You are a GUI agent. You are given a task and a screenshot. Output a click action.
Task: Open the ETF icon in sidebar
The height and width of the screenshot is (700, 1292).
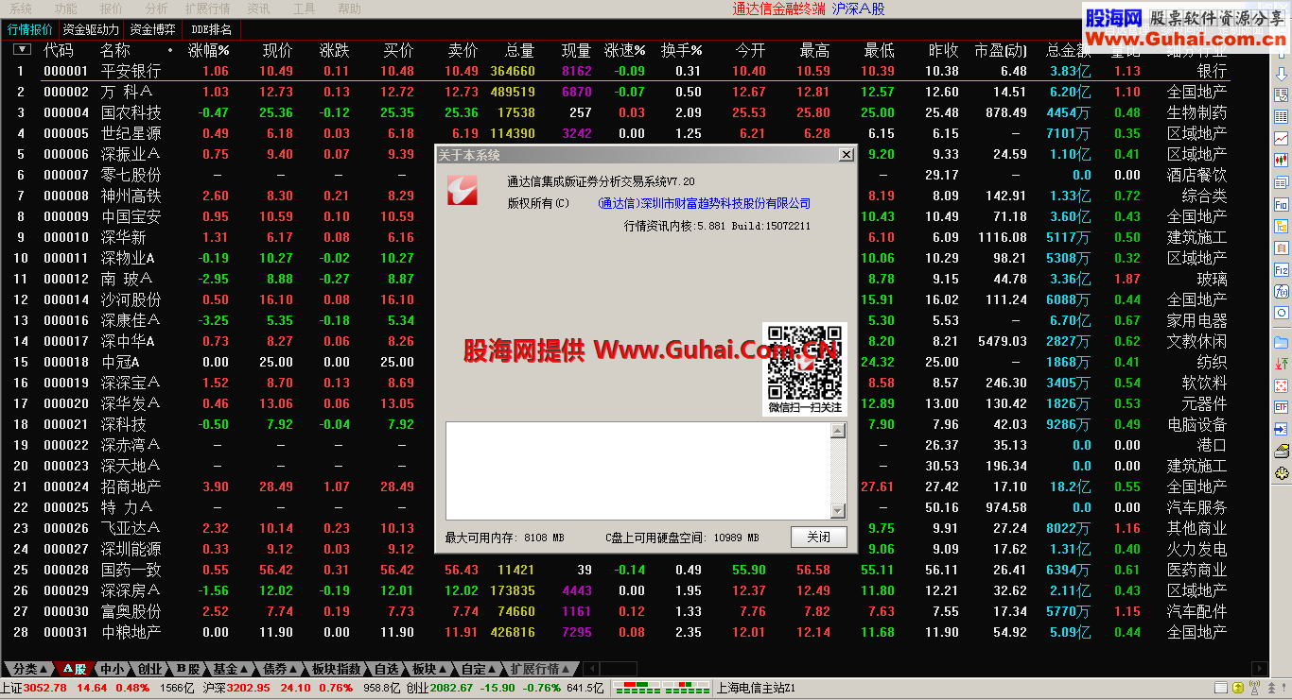click(1282, 407)
